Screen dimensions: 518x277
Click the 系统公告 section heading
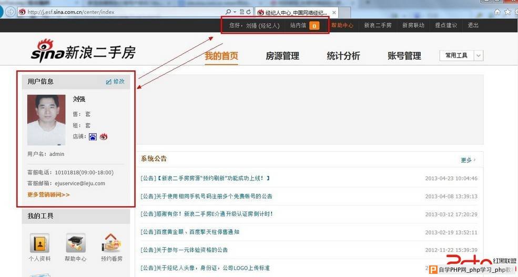154,159
